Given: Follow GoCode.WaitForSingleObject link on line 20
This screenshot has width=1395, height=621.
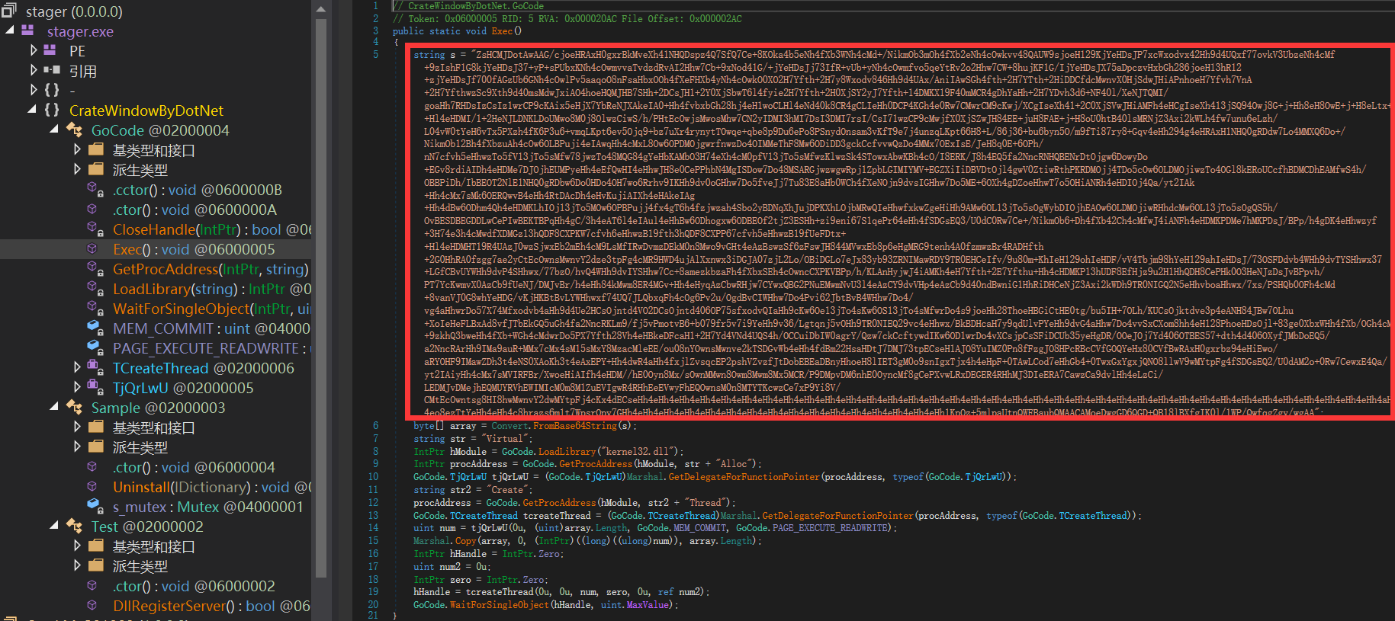Looking at the screenshot, I should coord(481,604).
